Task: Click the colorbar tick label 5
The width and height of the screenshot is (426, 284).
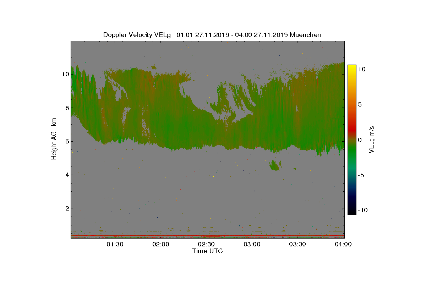Action: click(x=360, y=105)
